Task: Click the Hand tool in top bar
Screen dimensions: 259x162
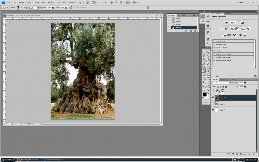Action: coord(111,3)
